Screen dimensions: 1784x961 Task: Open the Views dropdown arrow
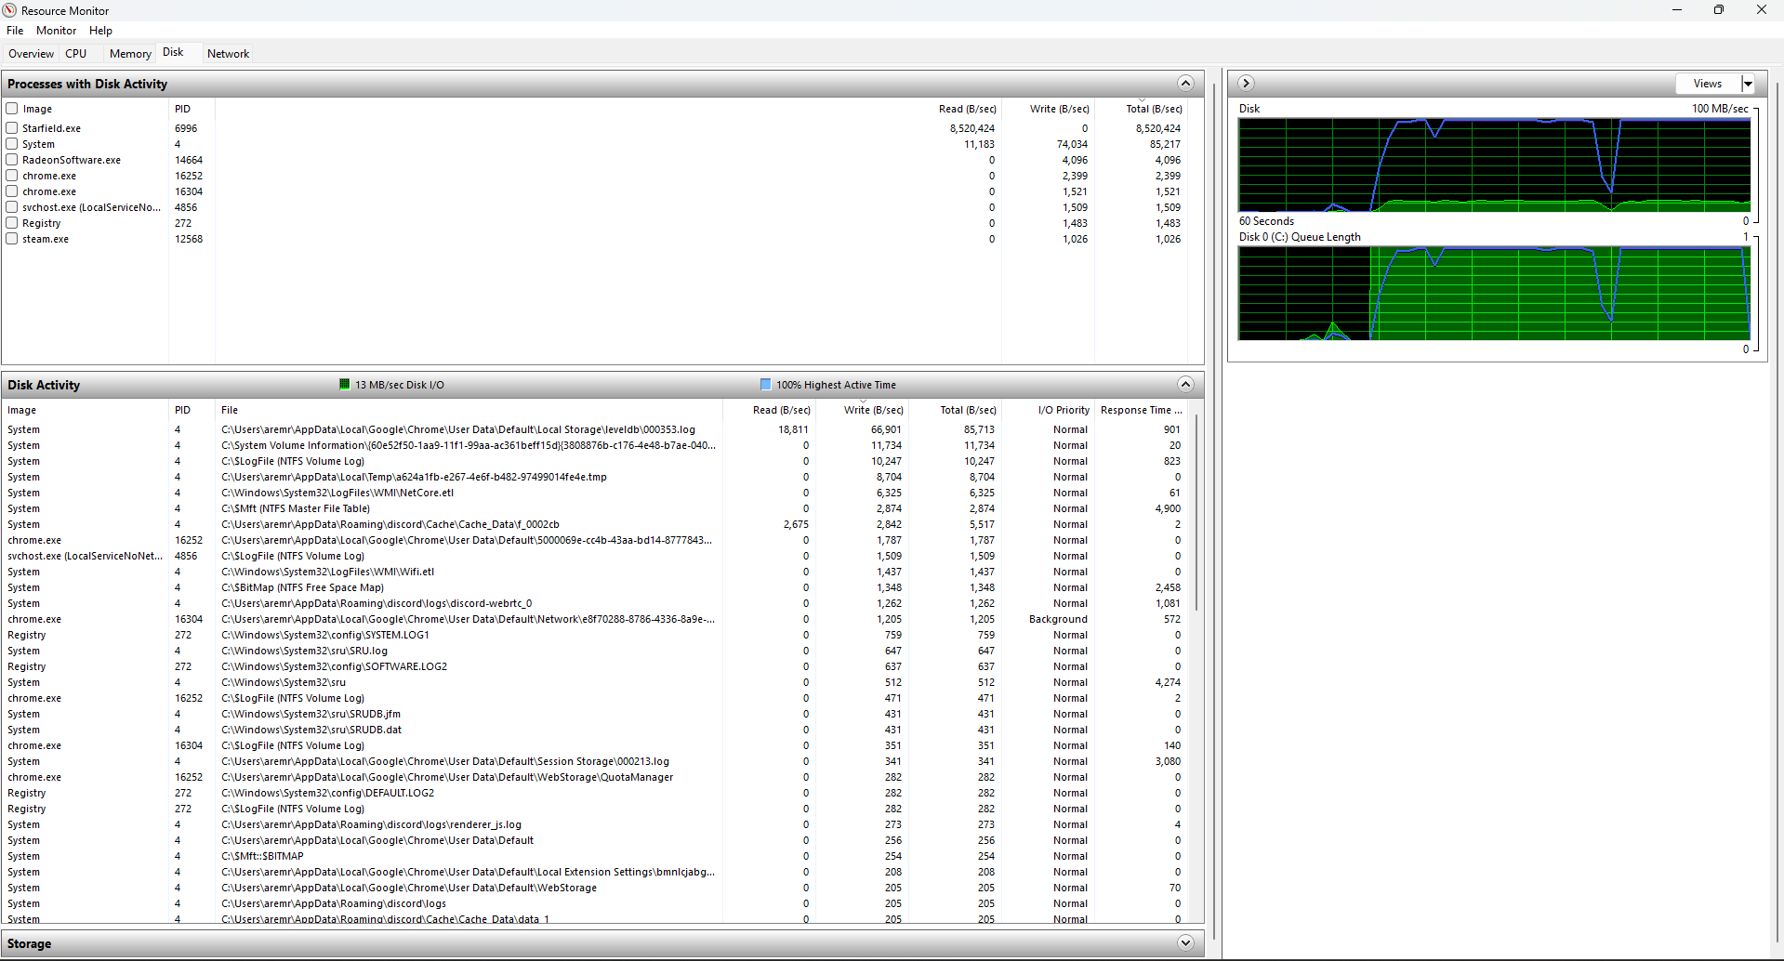point(1748,84)
